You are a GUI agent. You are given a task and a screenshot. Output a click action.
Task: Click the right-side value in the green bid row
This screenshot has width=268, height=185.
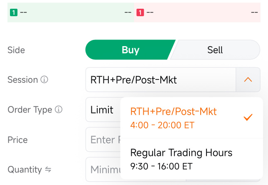point(128,12)
